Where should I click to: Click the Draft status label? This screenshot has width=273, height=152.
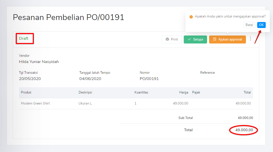click(x=24, y=38)
